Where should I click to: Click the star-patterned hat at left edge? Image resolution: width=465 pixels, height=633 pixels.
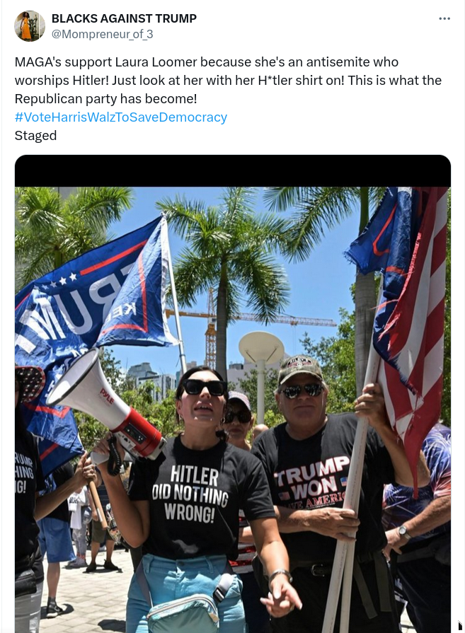click(x=28, y=383)
